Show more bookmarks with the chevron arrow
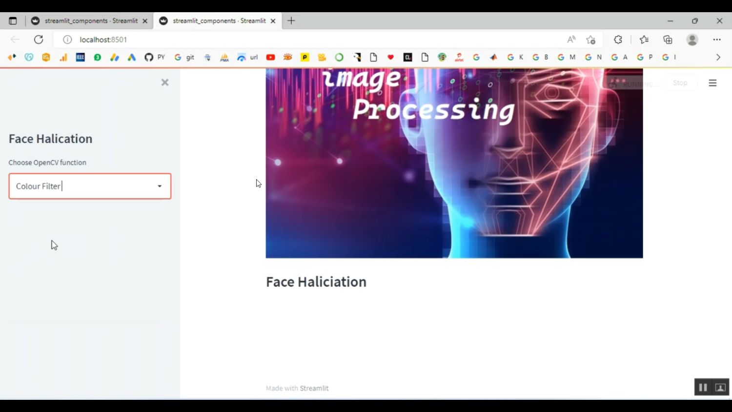The height and width of the screenshot is (412, 732). 718,57
